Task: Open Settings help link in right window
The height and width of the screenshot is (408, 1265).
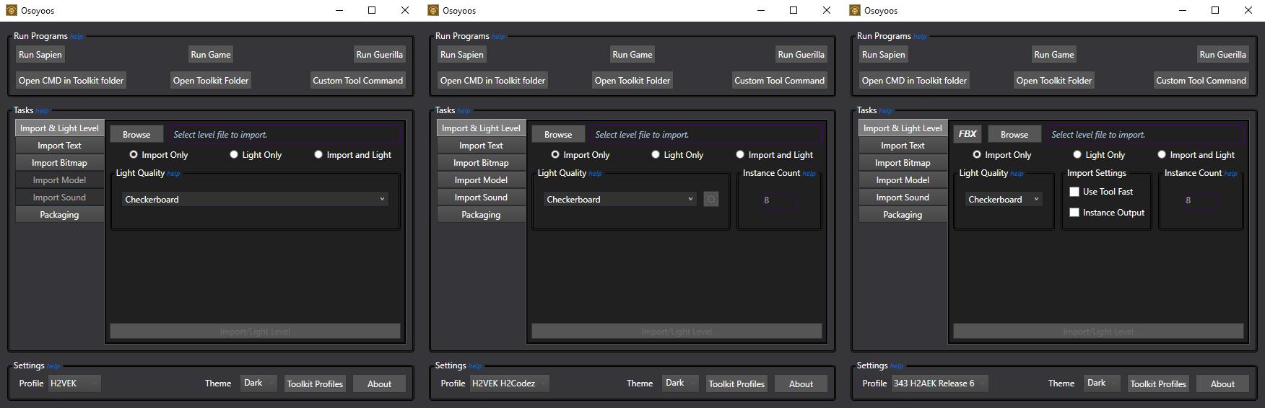Action: coord(897,366)
